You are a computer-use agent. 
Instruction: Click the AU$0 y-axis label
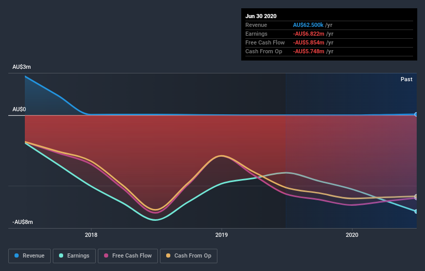19,109
